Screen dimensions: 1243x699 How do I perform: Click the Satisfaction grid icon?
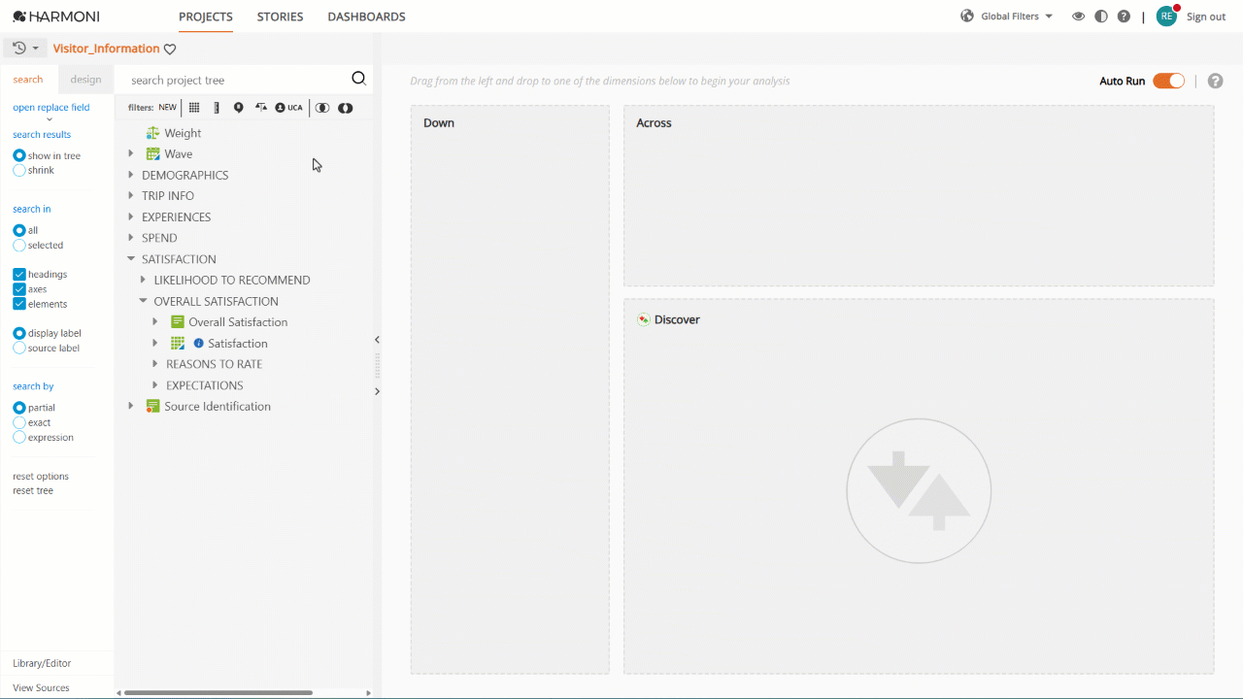178,343
